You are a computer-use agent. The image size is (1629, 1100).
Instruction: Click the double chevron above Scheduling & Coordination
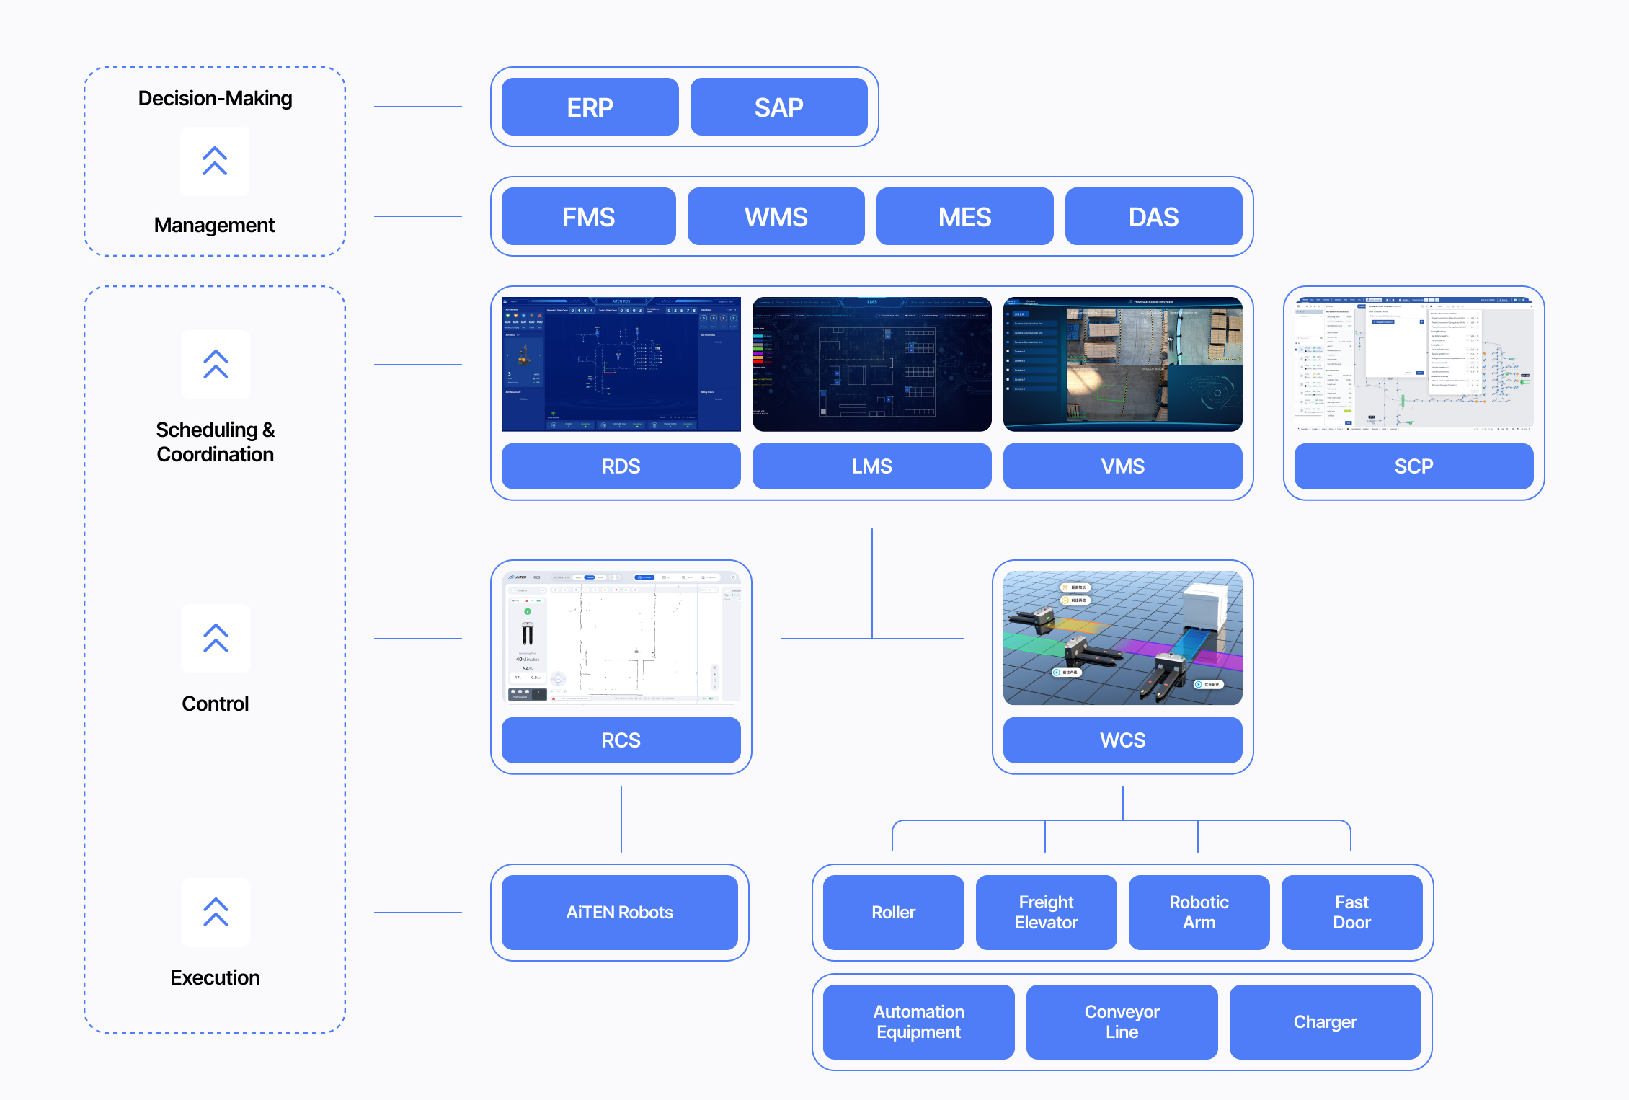tap(215, 365)
